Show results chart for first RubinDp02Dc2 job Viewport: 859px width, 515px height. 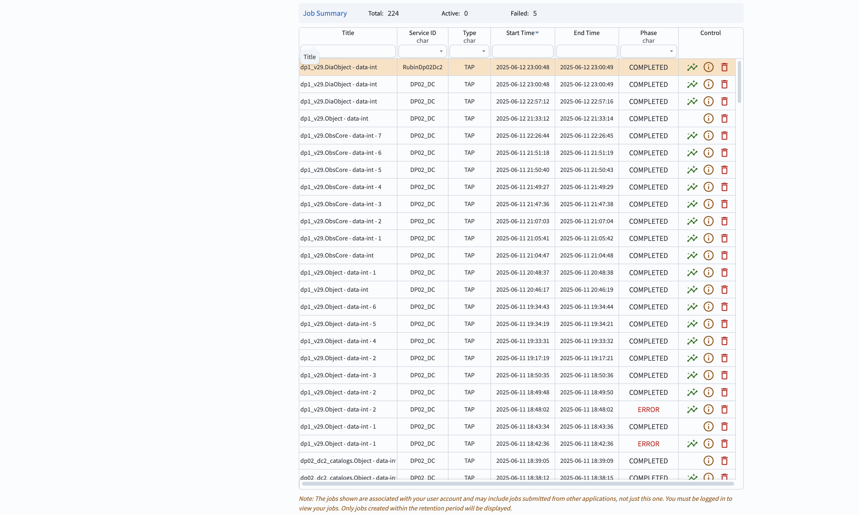coord(692,67)
